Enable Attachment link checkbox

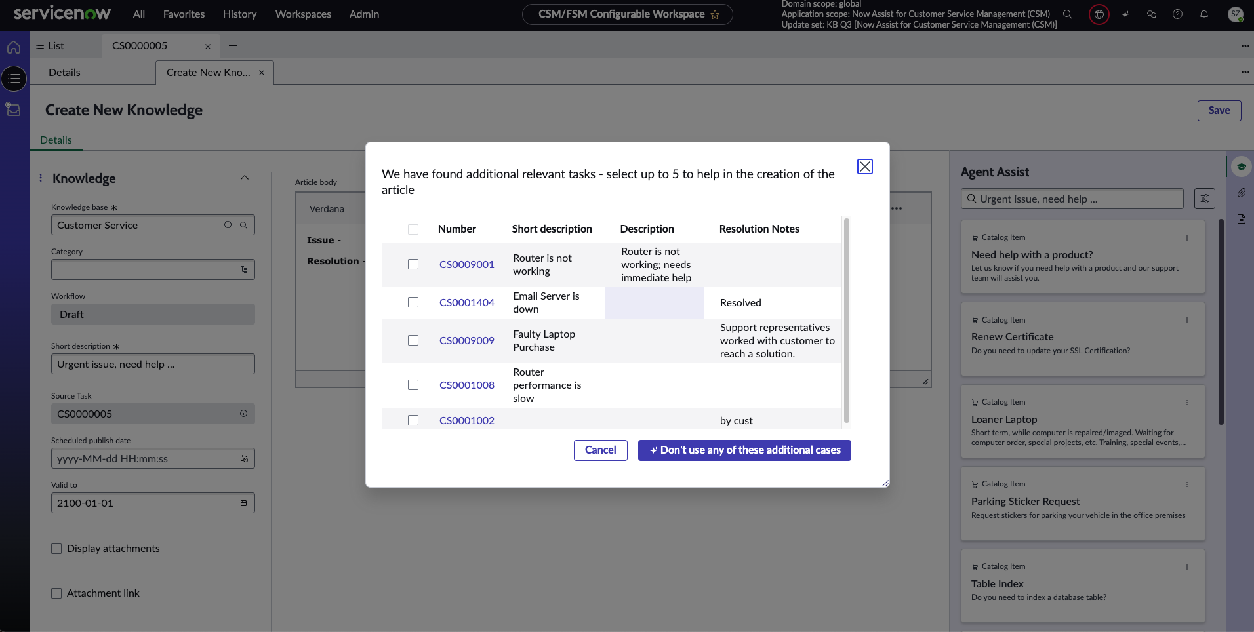tap(56, 593)
